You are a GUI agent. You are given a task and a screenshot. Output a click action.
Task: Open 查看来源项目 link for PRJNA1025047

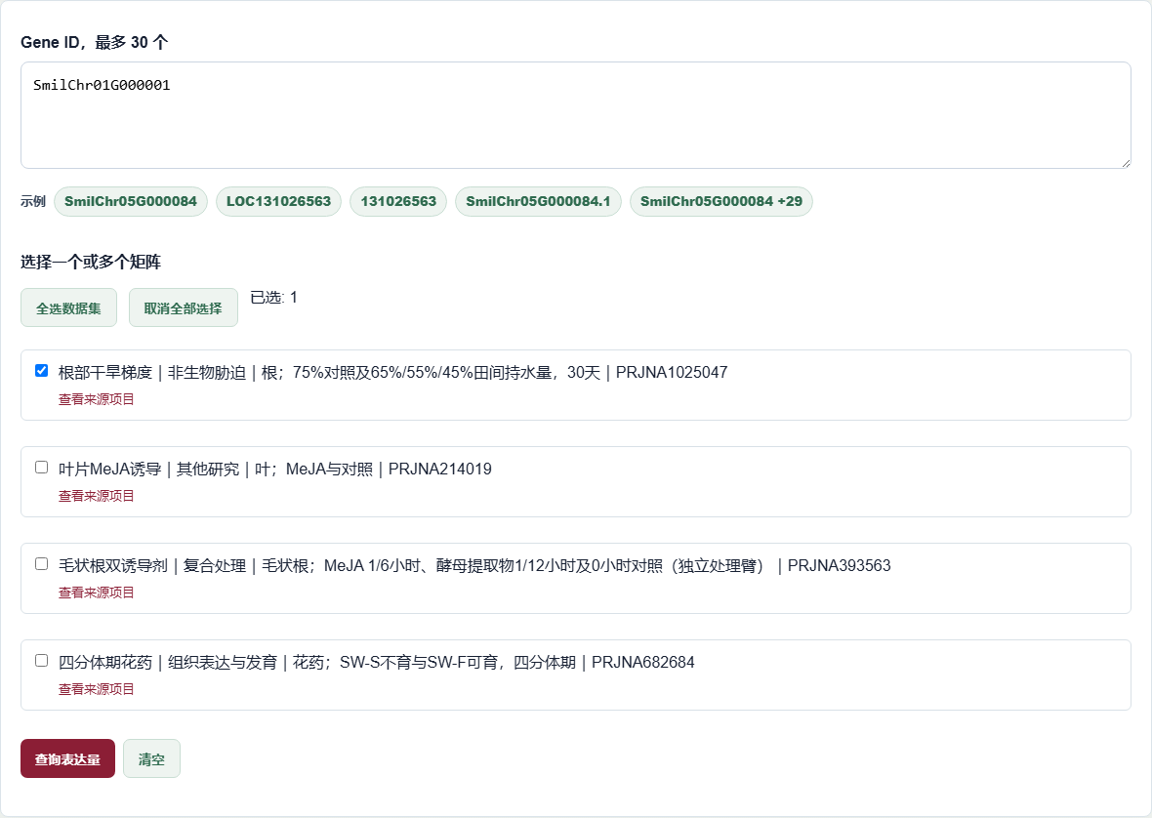pos(97,399)
